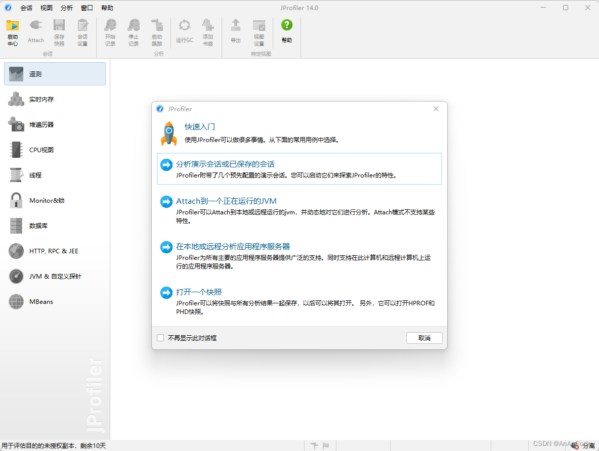Choose 分析演示会话或已保存的会话 option

pos(225,164)
